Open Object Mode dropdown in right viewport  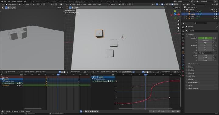tap(76, 5)
